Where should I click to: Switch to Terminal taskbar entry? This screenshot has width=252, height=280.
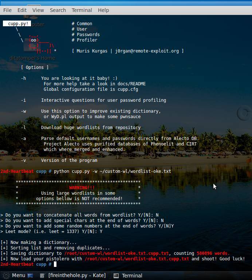pos(132,276)
